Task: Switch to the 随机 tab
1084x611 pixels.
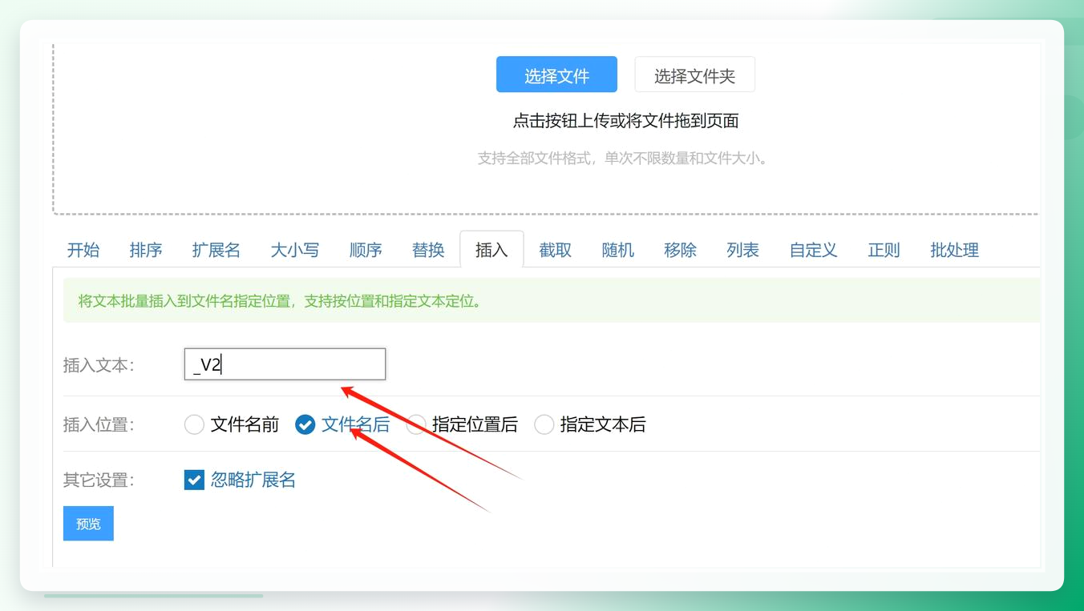Action: [618, 250]
